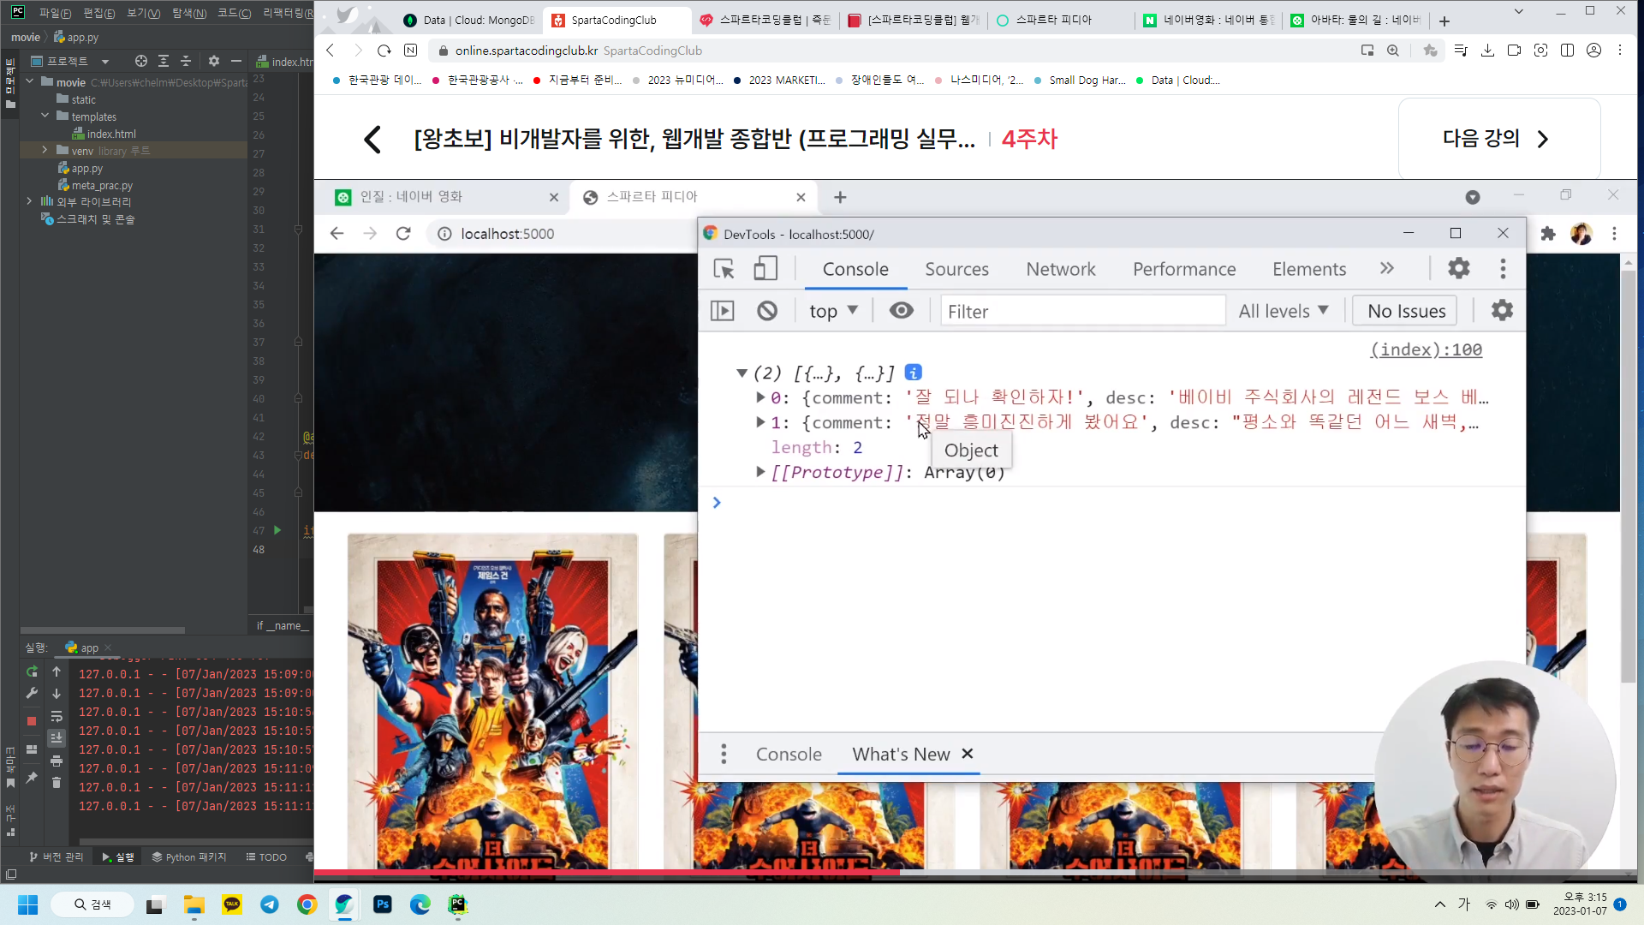
Task: Collapse the templates folder in project tree
Action: pos(45,116)
